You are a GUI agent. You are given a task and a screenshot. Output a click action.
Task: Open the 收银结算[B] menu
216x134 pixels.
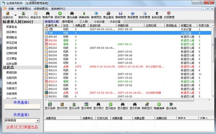pyautogui.click(x=41, y=9)
